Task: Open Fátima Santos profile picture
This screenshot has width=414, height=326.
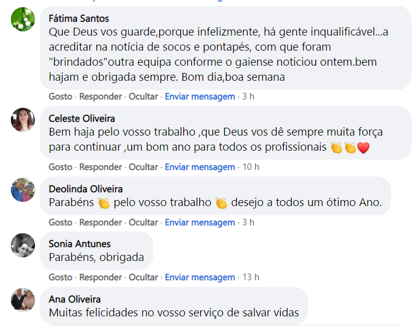Action: (x=24, y=20)
